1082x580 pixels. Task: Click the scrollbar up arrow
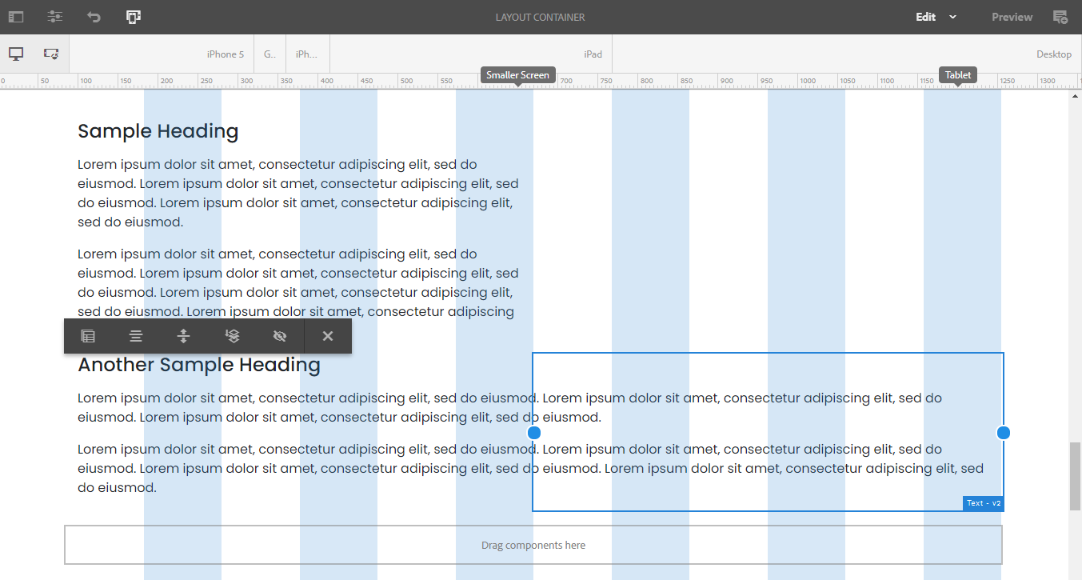pos(1075,96)
